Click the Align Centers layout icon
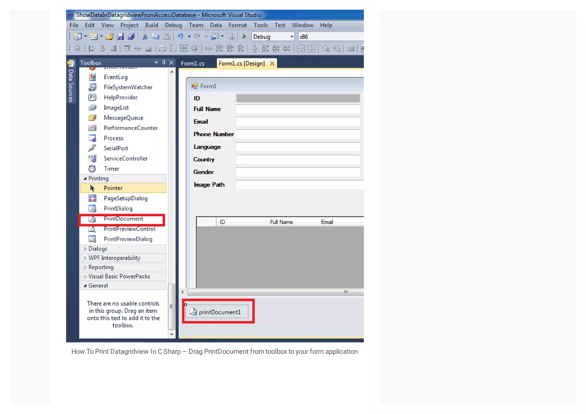The image size is (586, 414). click(102, 48)
